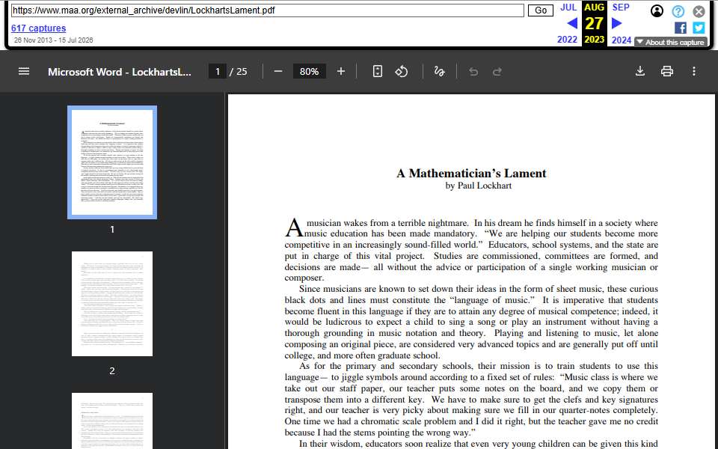Click the Go button

coord(540,10)
